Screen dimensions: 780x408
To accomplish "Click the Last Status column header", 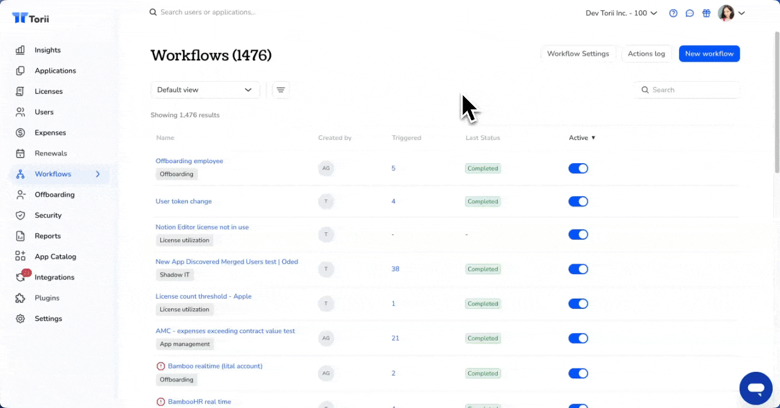I will (x=483, y=138).
